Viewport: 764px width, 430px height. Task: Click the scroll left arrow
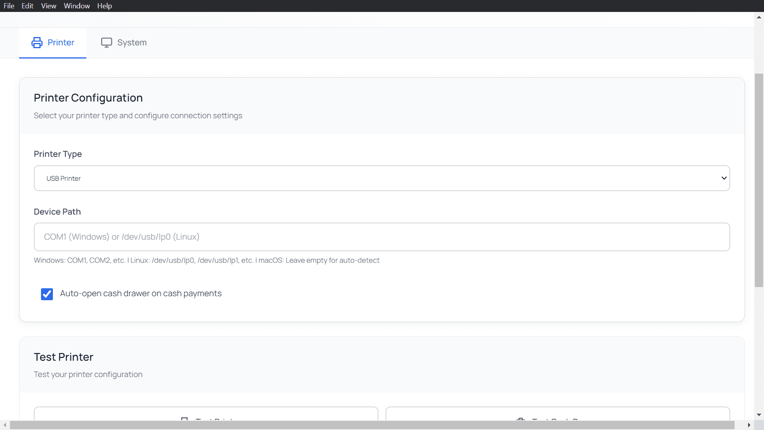pyautogui.click(x=5, y=425)
